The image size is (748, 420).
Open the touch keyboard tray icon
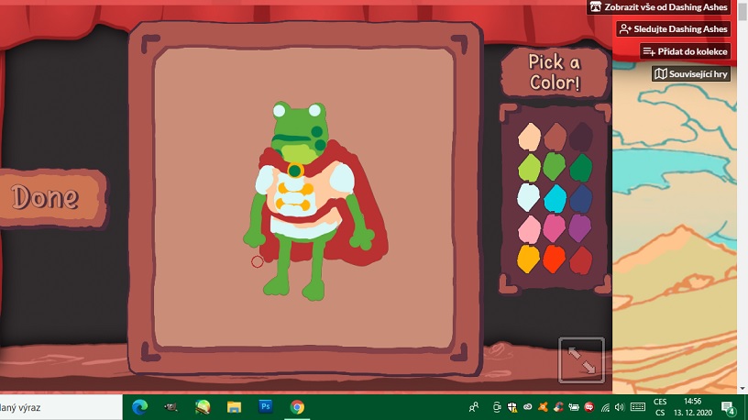[638, 407]
